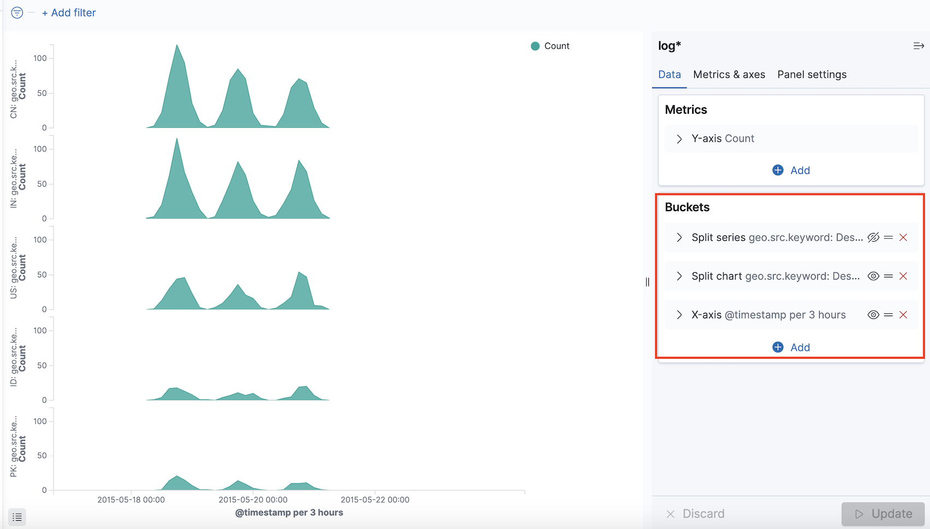Screen dimensions: 930x529
Task: Delete the X-axis @timestamp bucket
Action: tap(903, 315)
